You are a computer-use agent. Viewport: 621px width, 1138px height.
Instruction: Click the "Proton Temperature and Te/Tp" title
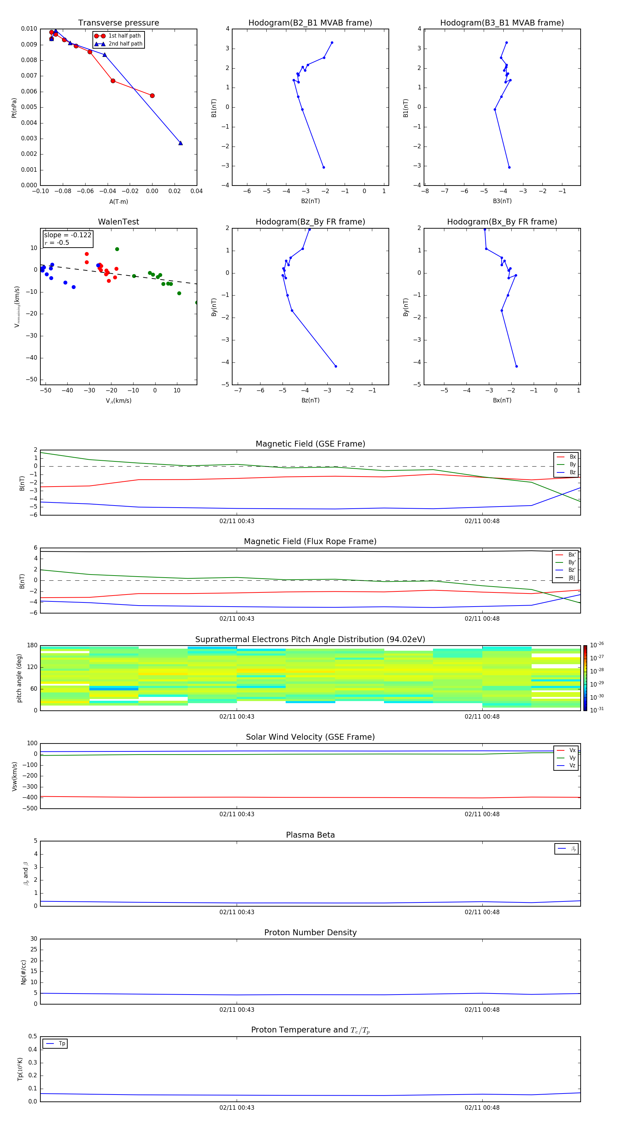click(310, 1030)
